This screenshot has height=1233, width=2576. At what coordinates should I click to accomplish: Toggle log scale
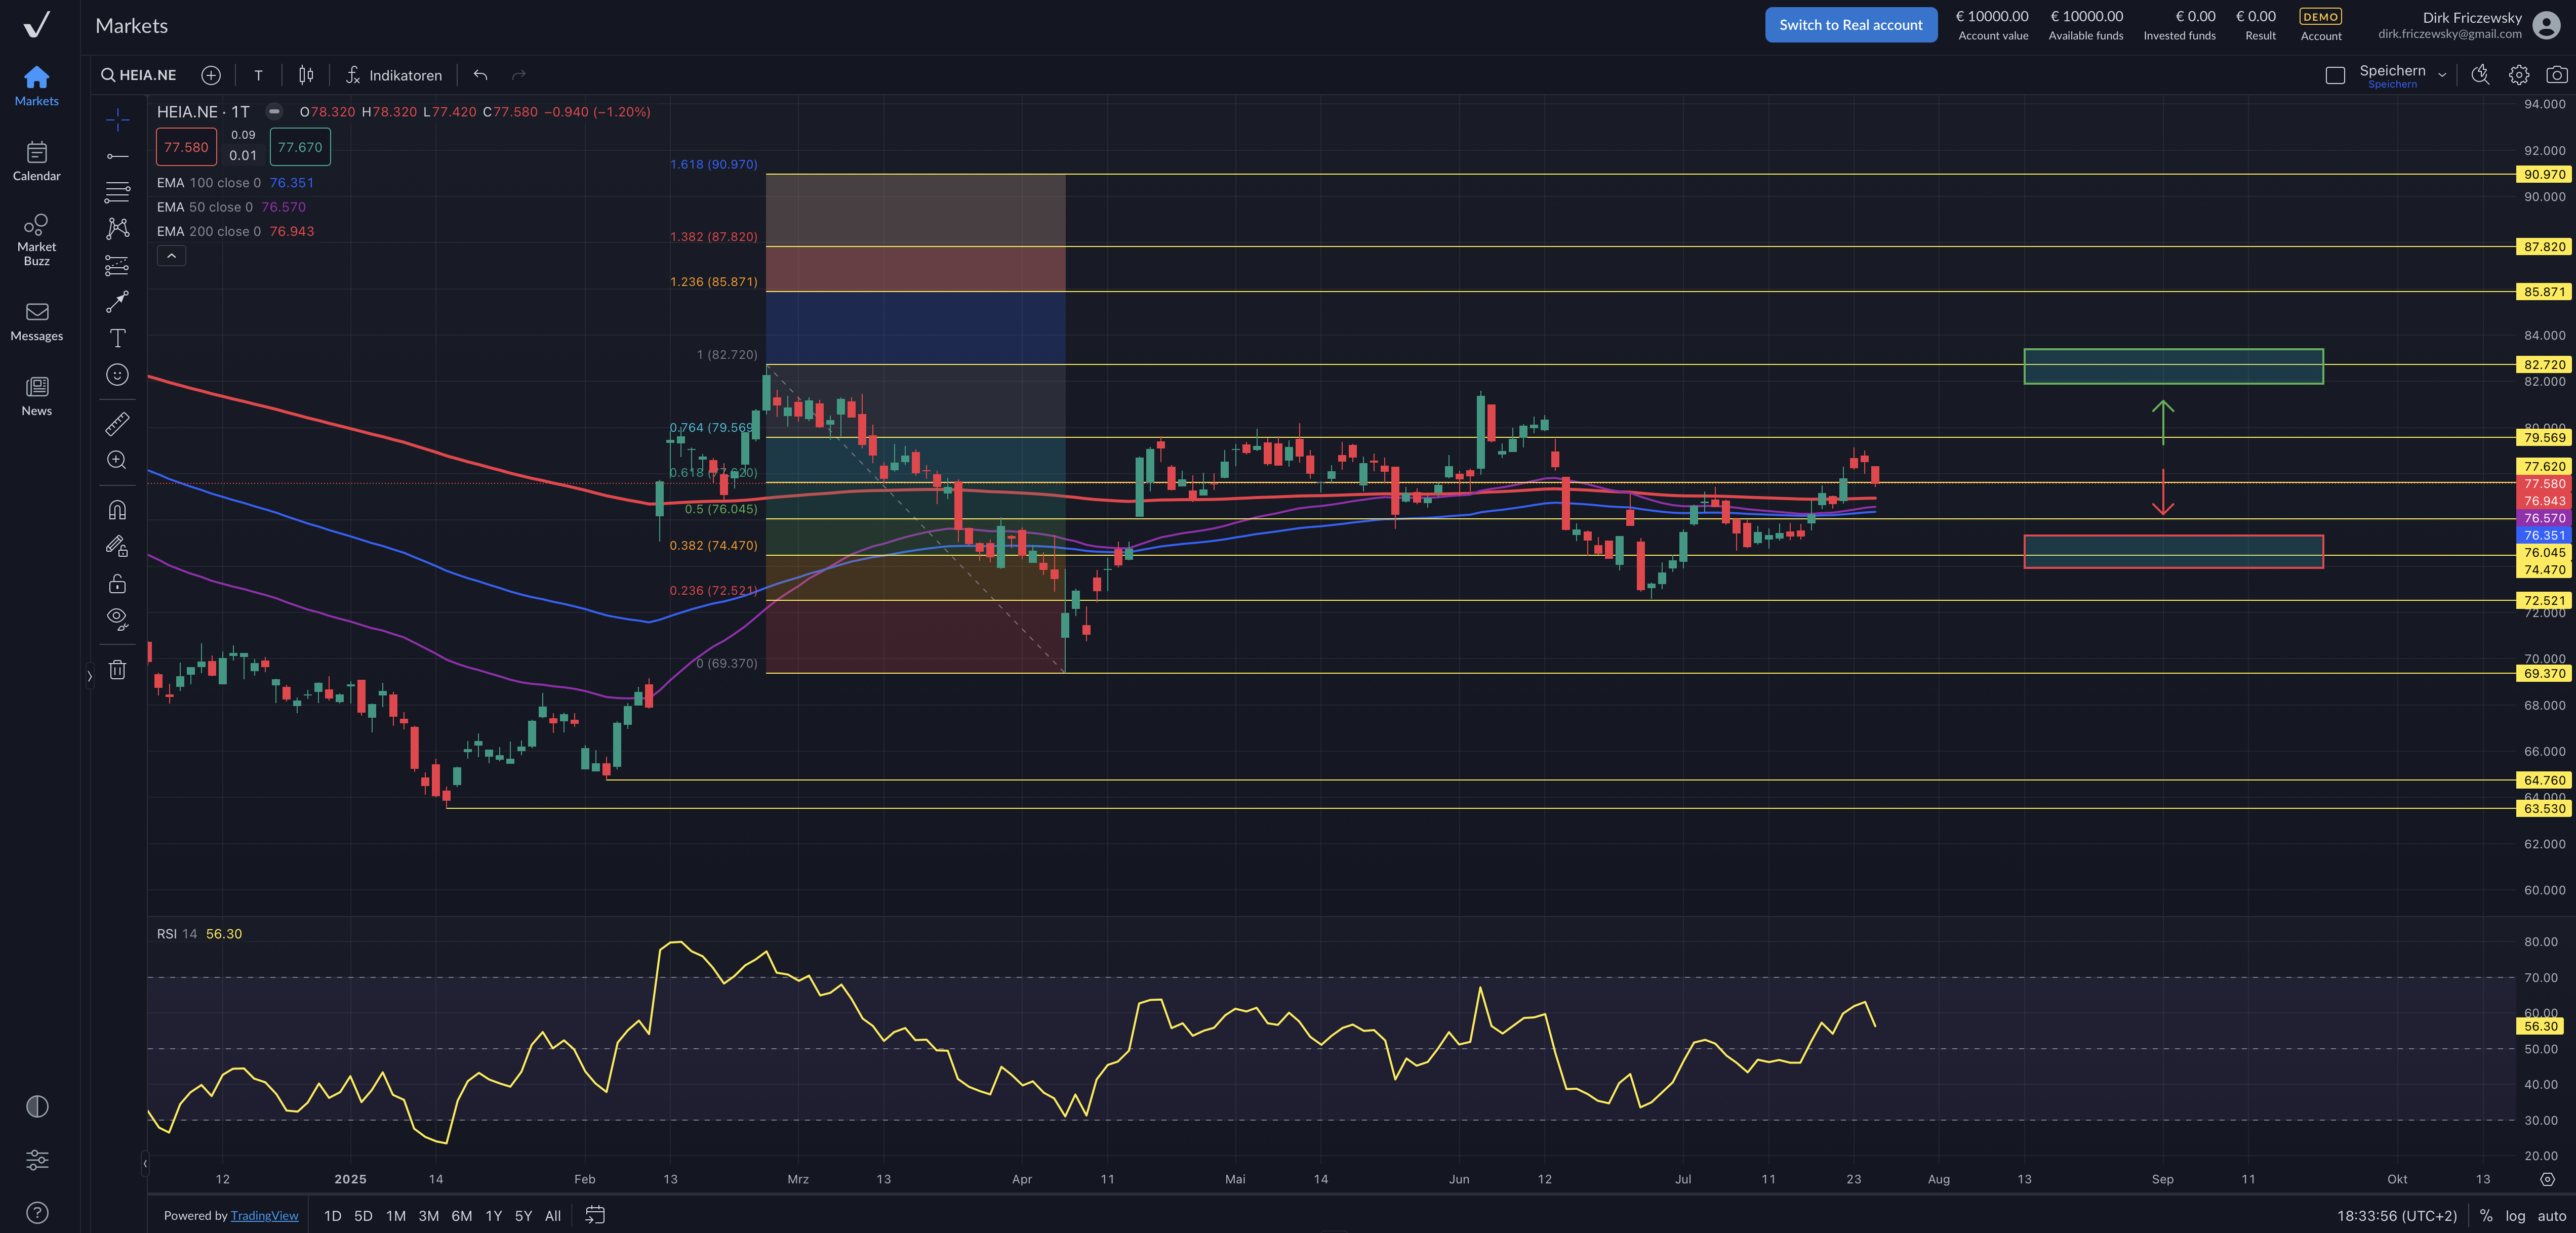point(2515,1216)
